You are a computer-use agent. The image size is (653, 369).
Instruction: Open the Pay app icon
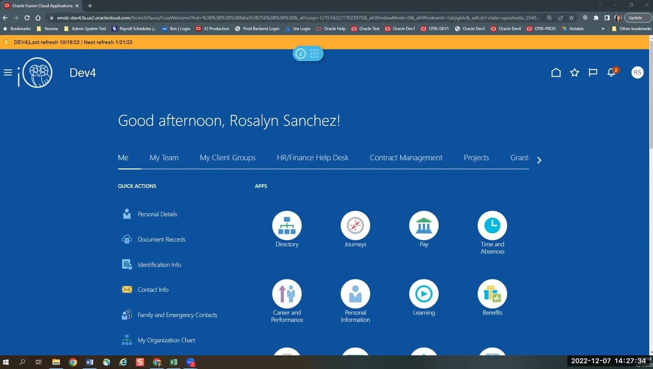(423, 225)
